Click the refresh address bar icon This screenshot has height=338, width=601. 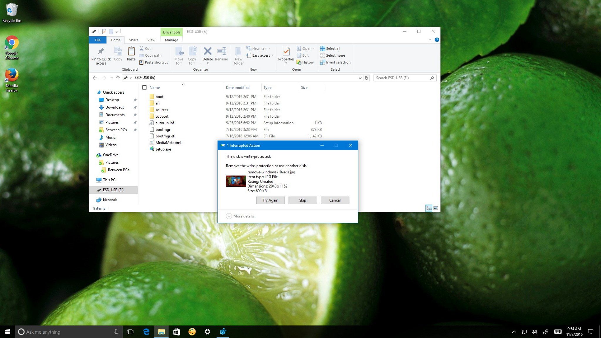tap(367, 78)
